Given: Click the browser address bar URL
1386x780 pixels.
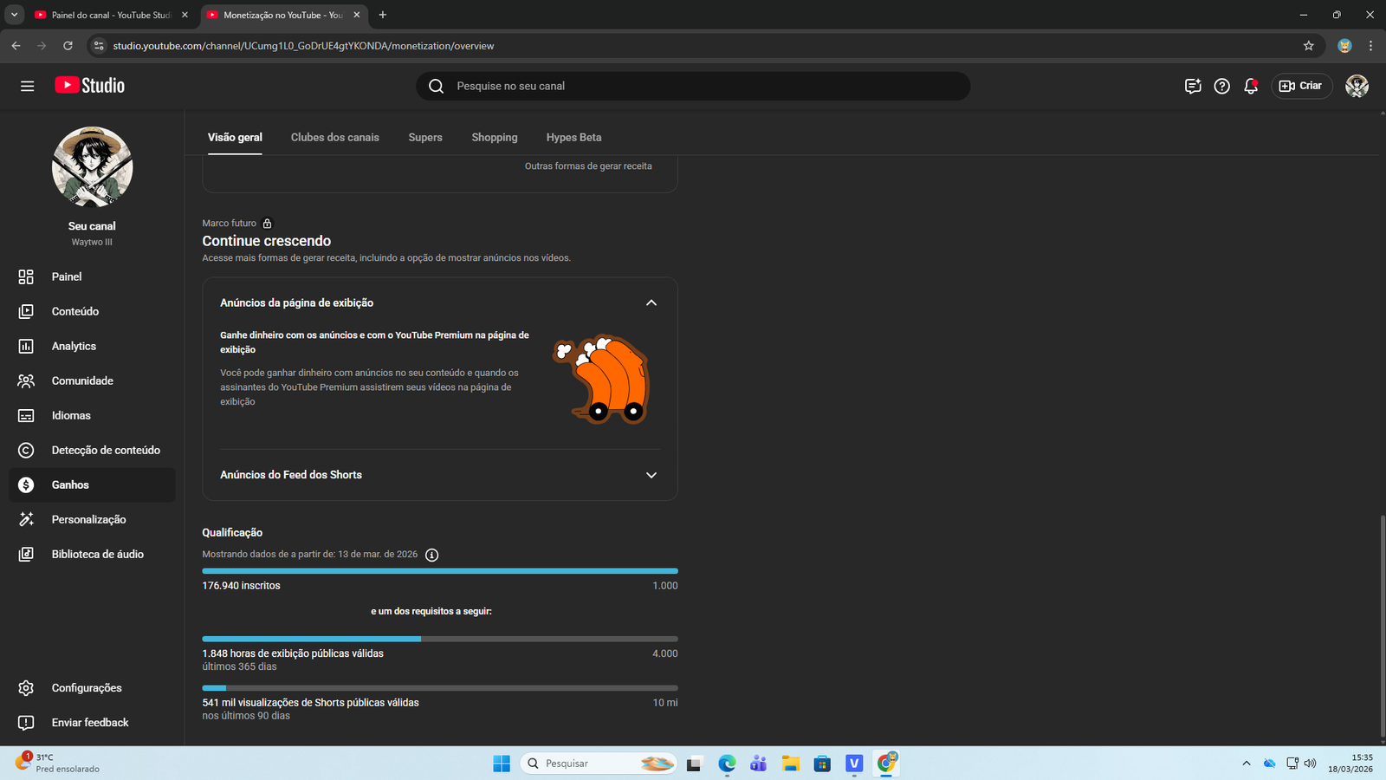Looking at the screenshot, I should (x=303, y=46).
